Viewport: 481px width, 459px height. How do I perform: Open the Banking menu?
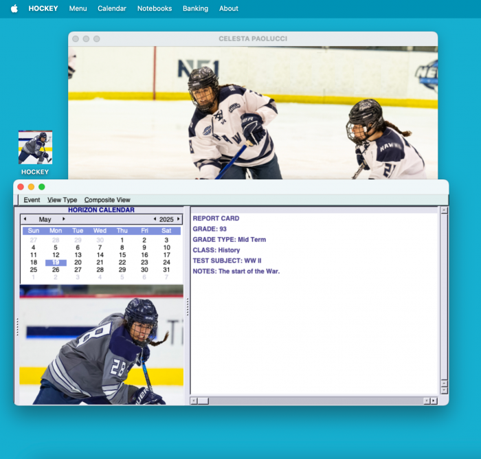point(195,9)
